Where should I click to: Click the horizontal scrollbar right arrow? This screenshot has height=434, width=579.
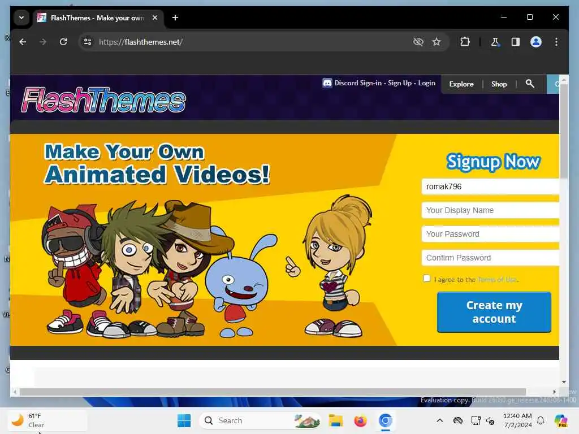554,392
